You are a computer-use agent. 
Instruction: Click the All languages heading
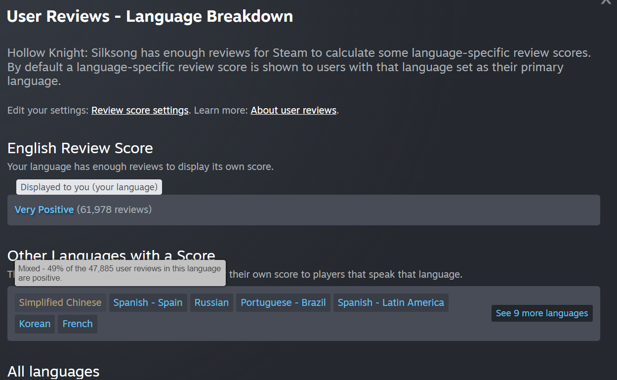pos(53,372)
